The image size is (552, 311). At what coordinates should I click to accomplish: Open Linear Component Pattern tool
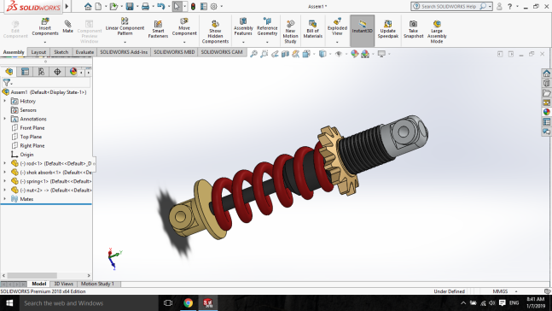click(125, 26)
